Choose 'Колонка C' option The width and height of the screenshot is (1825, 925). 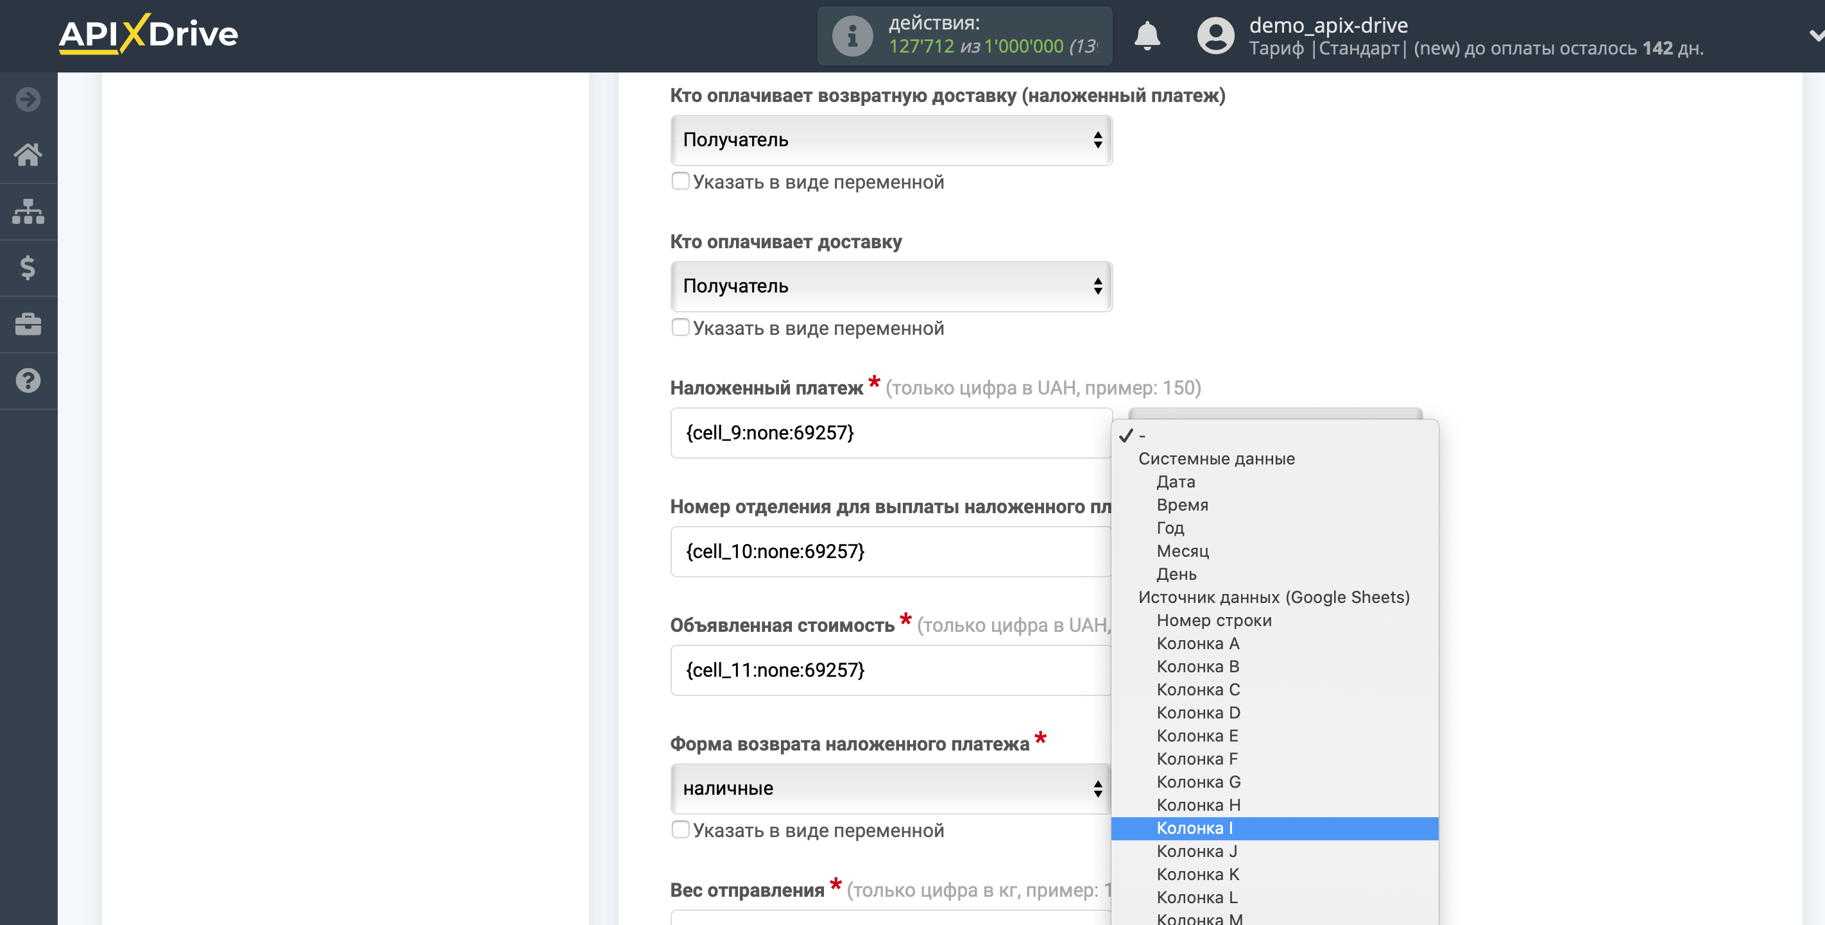pos(1274,690)
